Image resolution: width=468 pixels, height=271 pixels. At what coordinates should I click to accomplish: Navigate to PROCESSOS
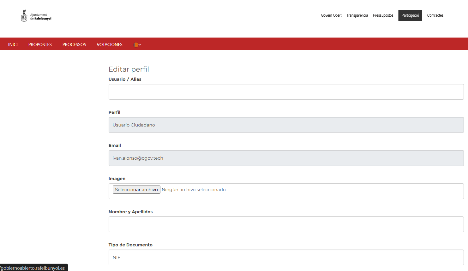coord(74,44)
